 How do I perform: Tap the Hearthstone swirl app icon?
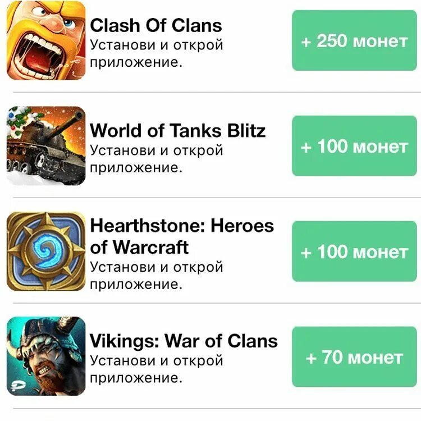46,251
